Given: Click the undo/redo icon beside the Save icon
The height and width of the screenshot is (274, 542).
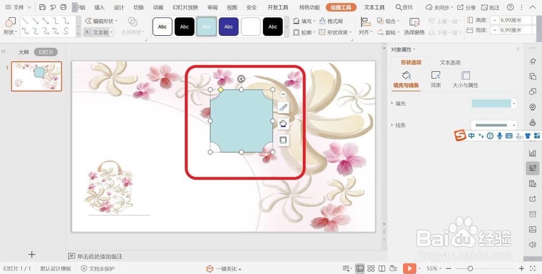Looking at the screenshot, I should click(x=53, y=7).
